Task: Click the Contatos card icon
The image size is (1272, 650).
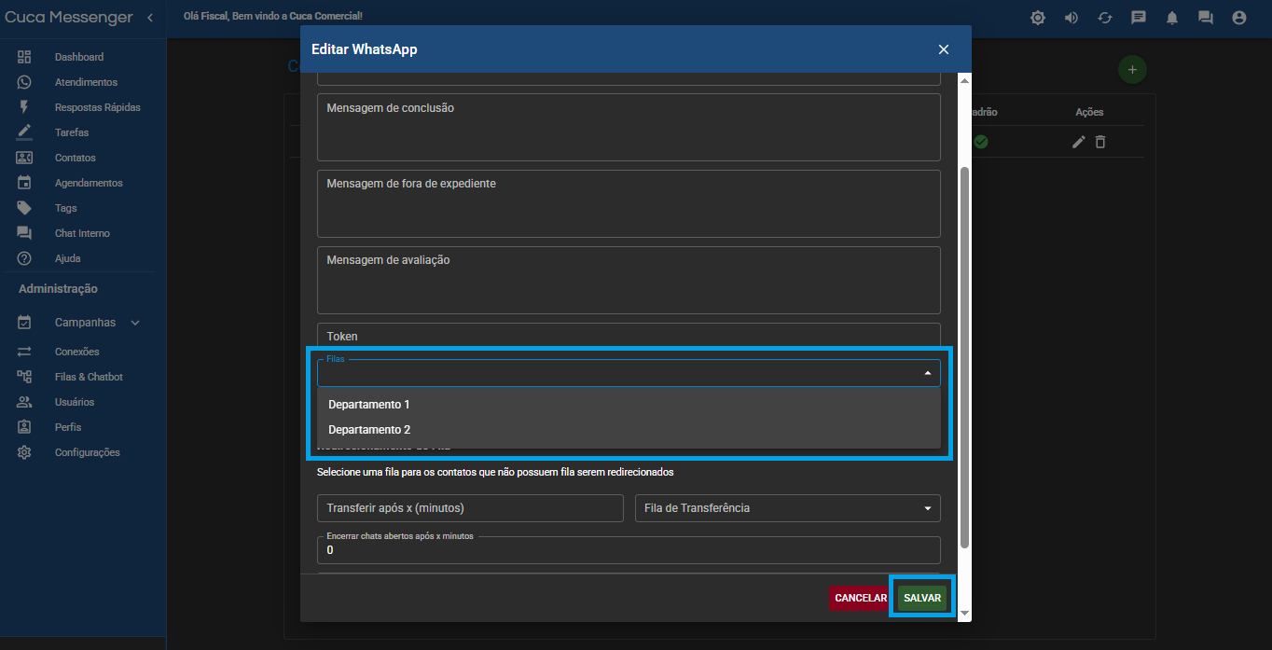Action: [24, 158]
